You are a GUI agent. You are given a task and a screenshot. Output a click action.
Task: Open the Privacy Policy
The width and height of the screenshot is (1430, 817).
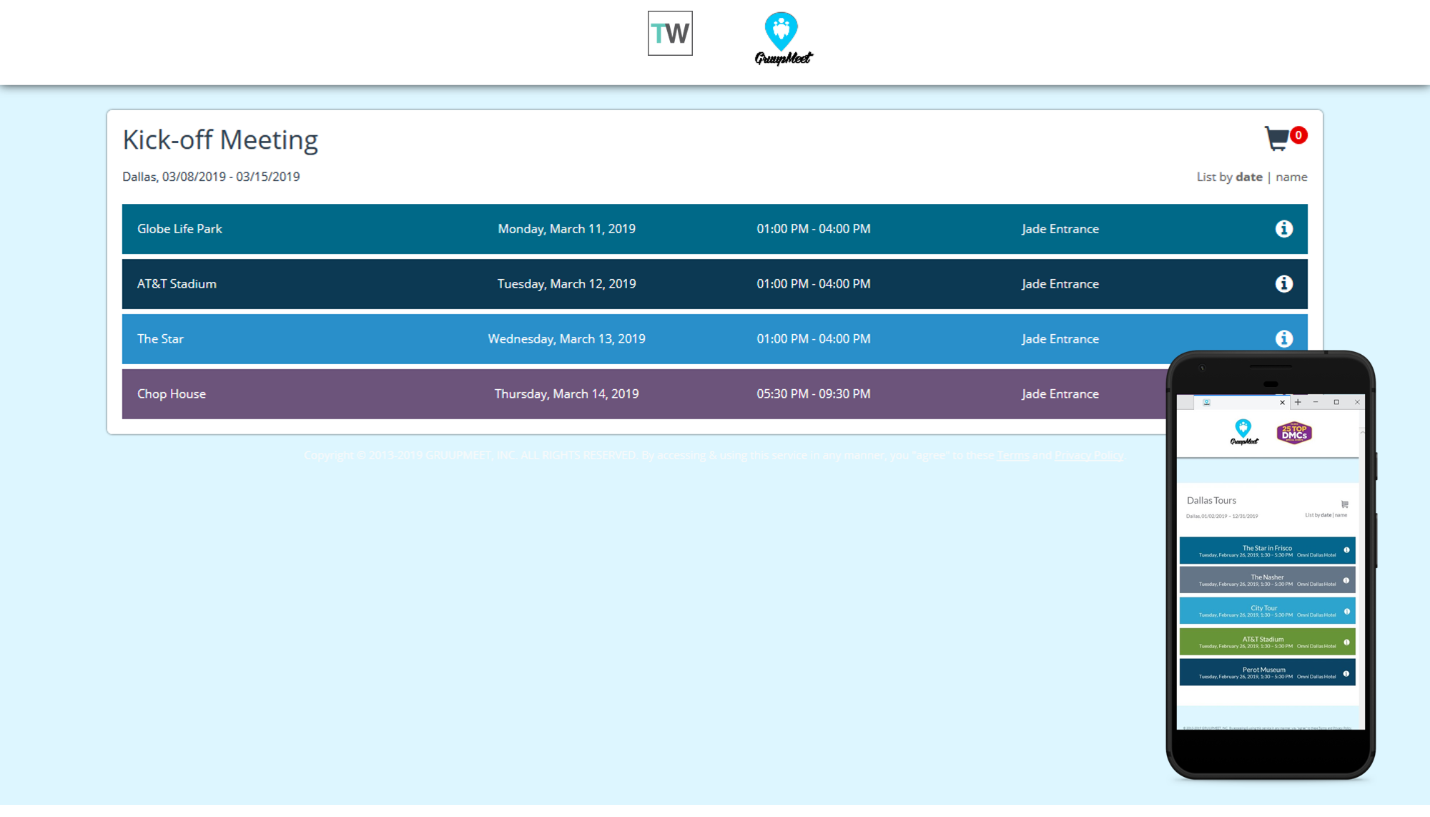[1088, 455]
